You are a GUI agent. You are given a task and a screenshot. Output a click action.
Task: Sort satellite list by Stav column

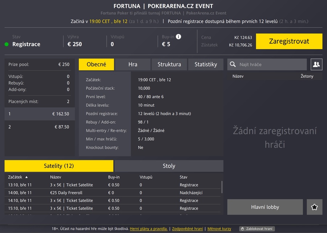coord(183,177)
